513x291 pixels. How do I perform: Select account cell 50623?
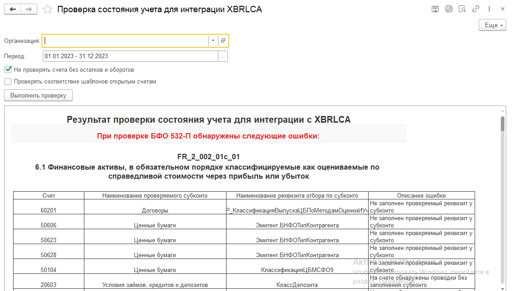coord(49,237)
